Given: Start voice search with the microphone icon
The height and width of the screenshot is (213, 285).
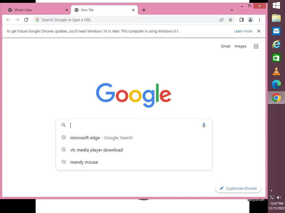Looking at the screenshot, I should [x=204, y=125].
